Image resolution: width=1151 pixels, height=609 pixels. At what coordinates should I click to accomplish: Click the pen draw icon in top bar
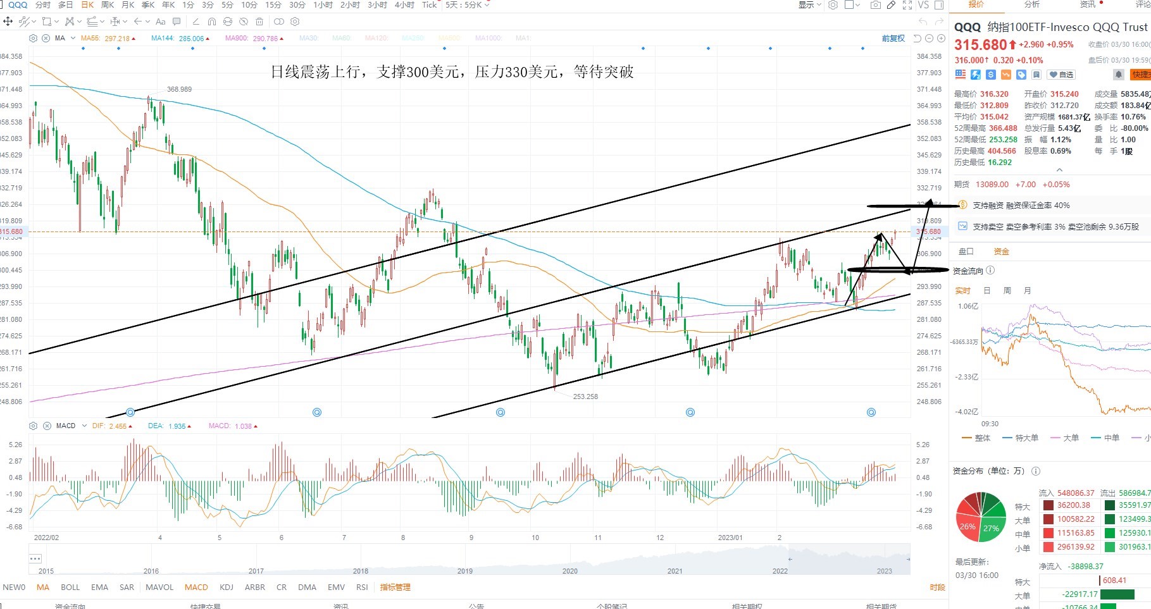pos(891,5)
